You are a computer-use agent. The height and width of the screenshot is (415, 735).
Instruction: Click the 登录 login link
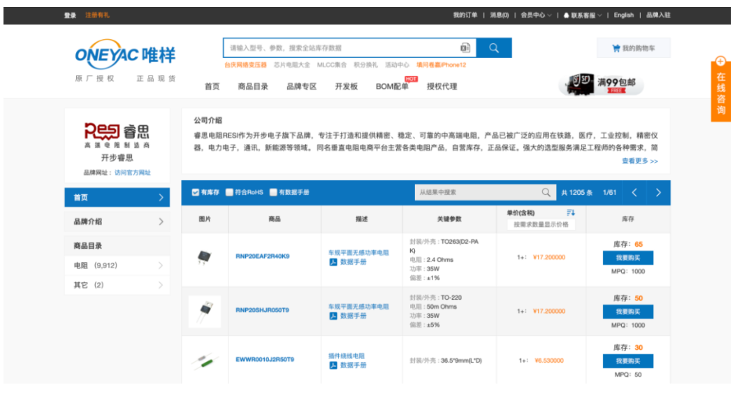[71, 15]
